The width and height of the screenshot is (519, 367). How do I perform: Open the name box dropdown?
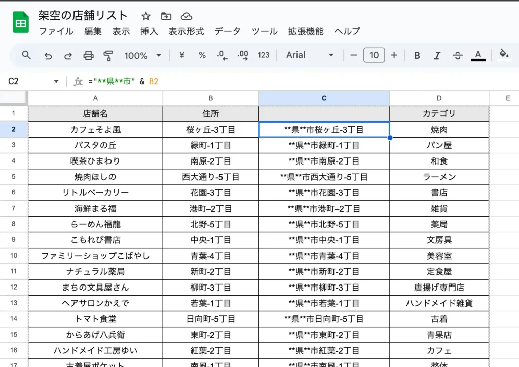point(56,80)
